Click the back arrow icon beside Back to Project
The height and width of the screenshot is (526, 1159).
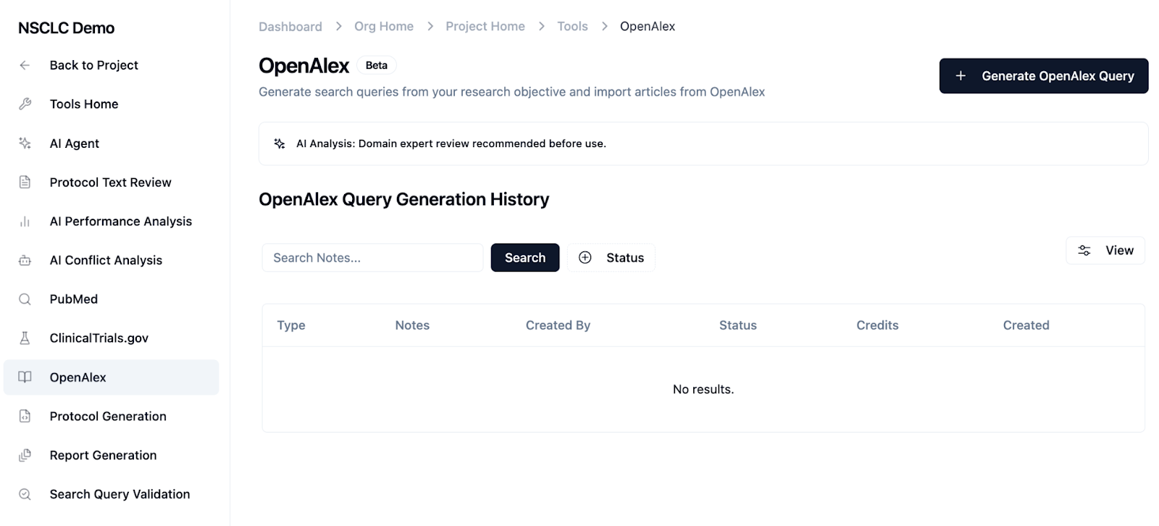click(25, 65)
